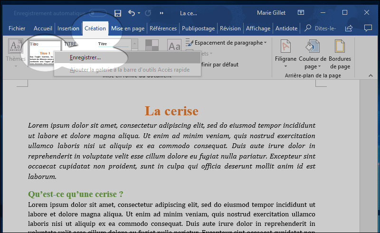Open the Couleurs color palette icon
Image resolution: width=380 pixels, height=233 pixels.
152,46
